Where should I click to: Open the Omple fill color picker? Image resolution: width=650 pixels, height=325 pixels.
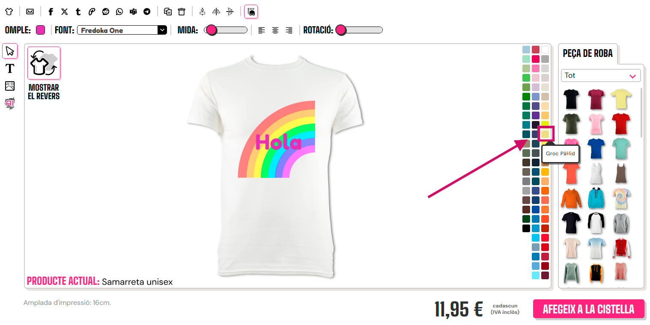point(40,30)
